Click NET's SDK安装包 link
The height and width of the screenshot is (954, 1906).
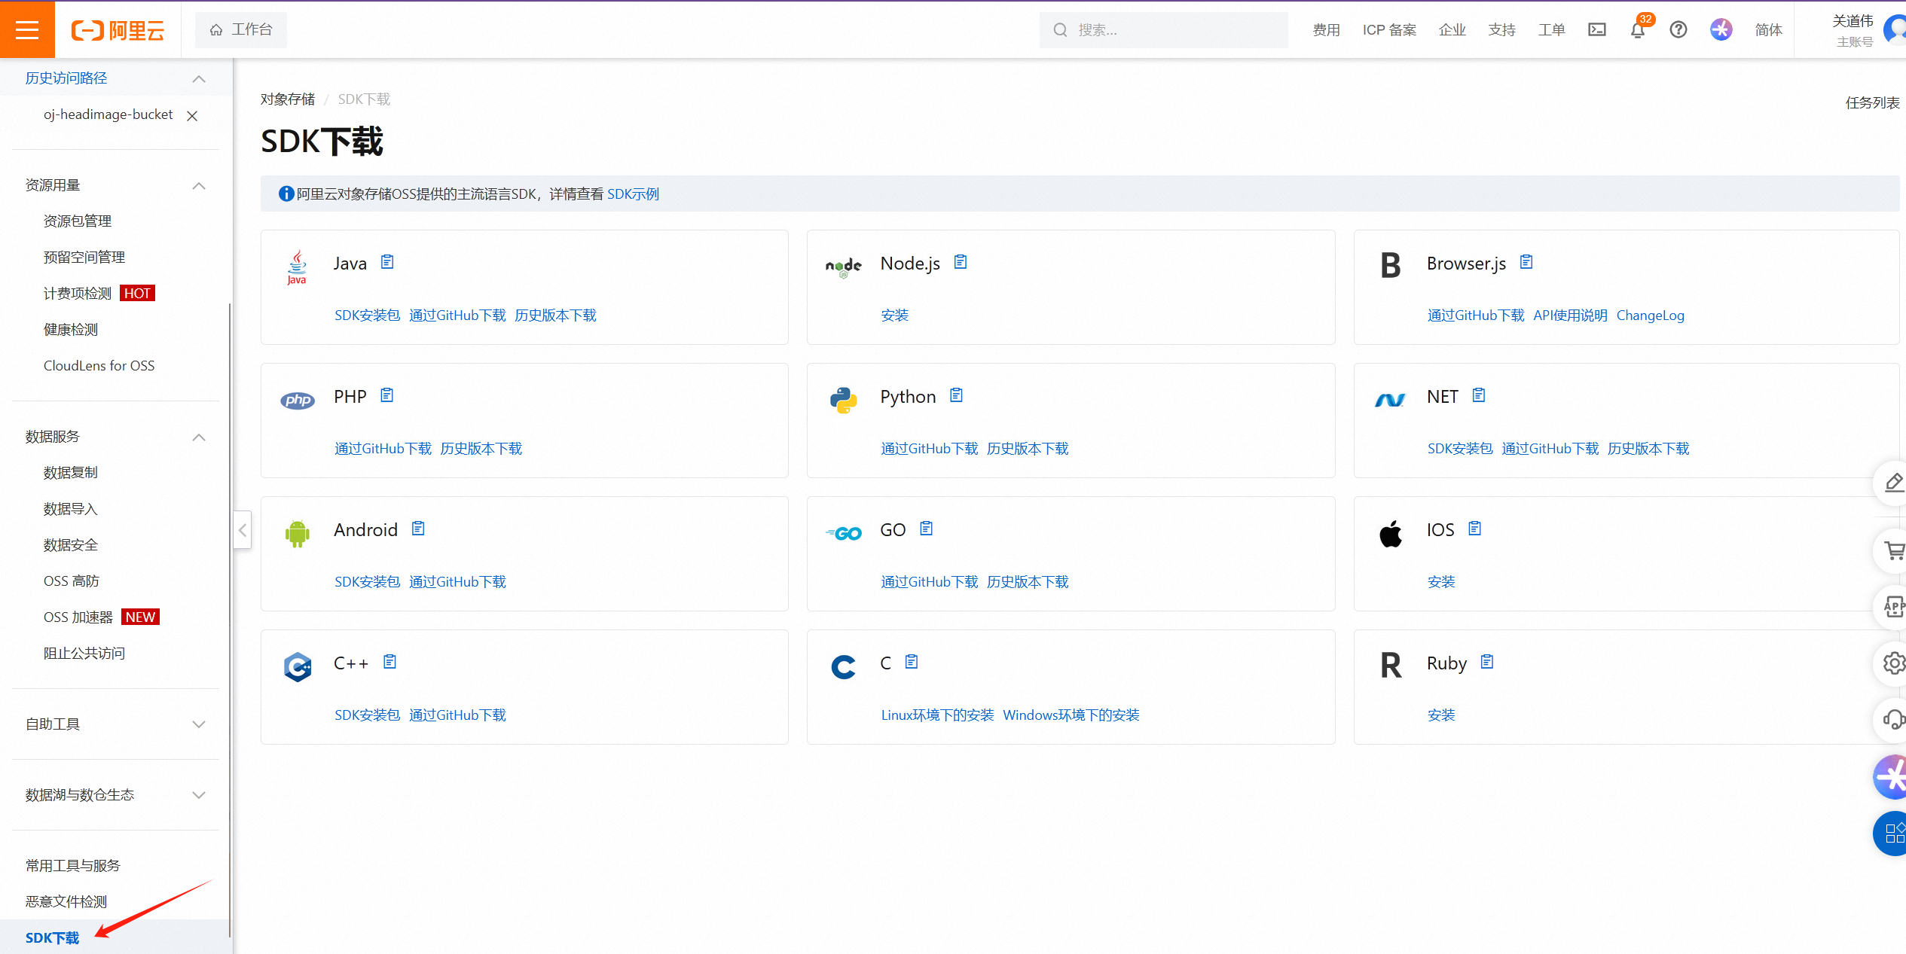point(1460,449)
